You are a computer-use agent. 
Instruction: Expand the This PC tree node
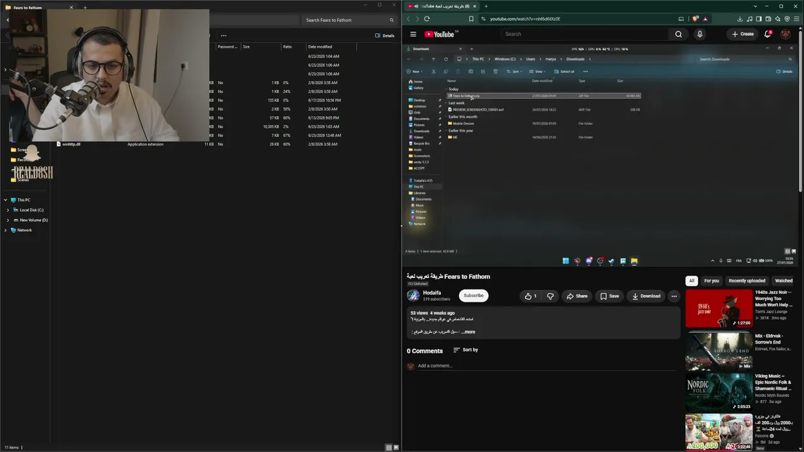tap(6, 200)
